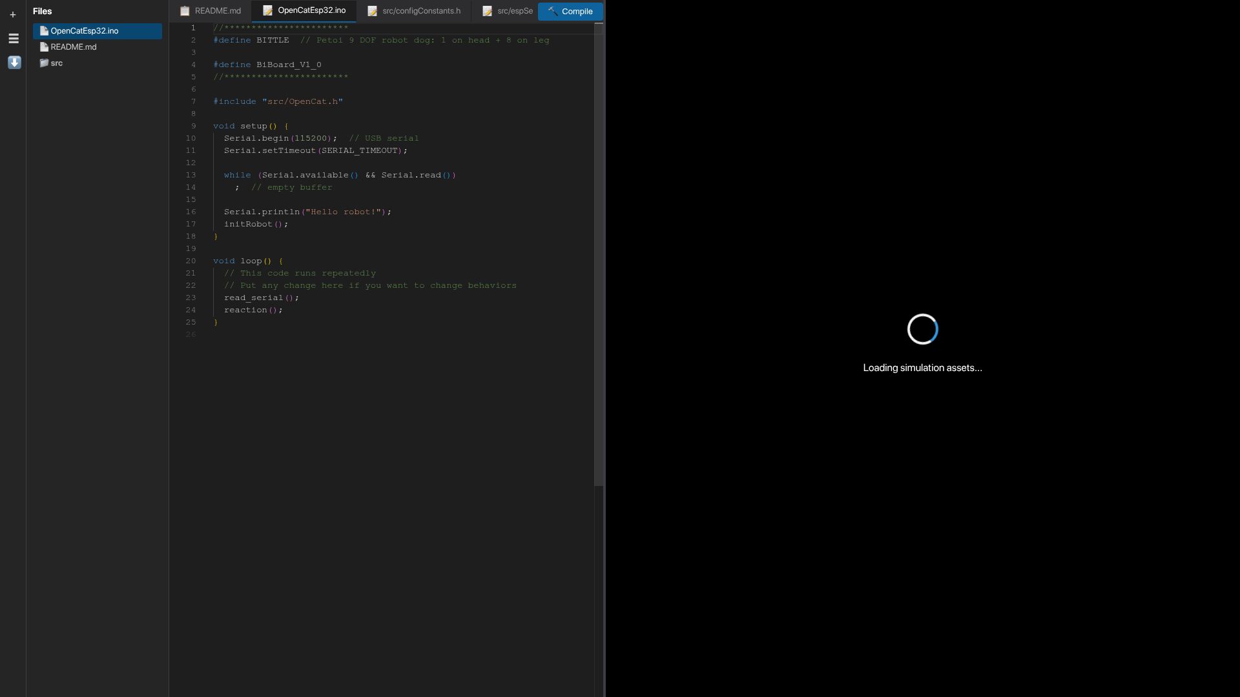Click 'void loop()' declaration text
Screen dimensions: 1240x697
243,261
